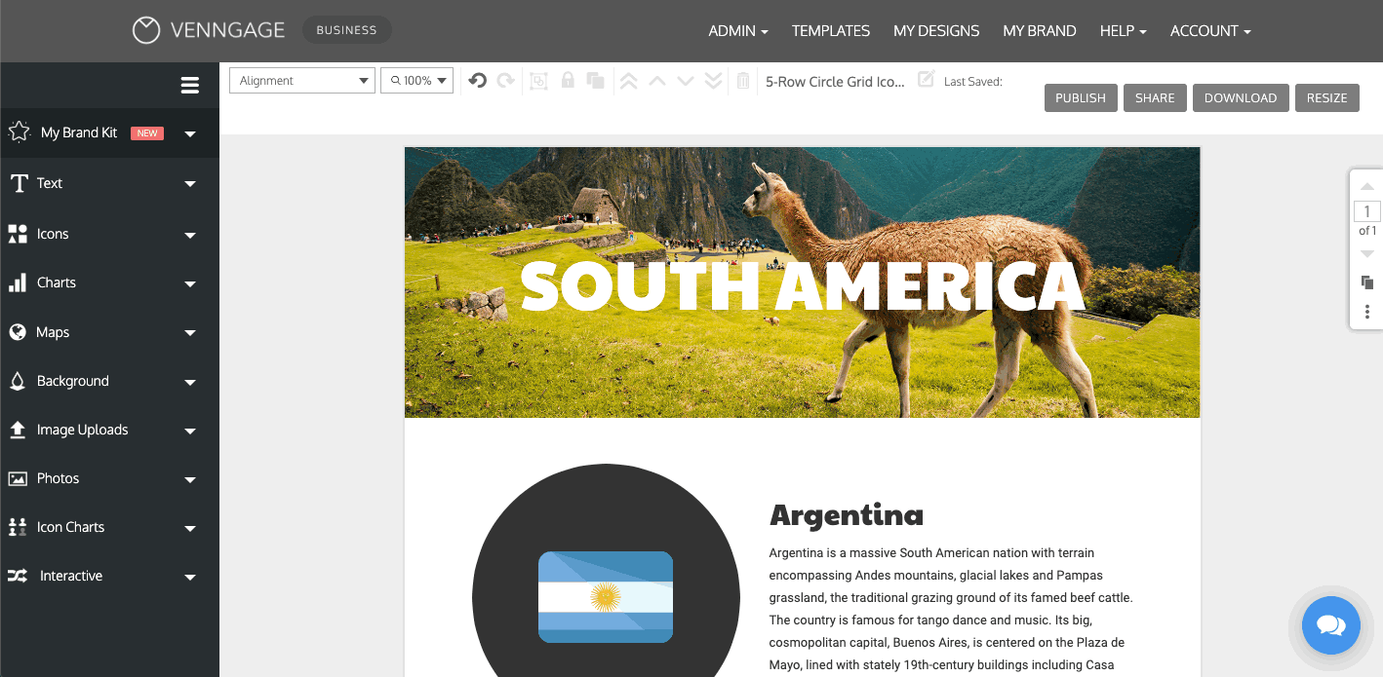Screen dimensions: 1383x677
Task: Expand the Photos section arrow
Action: pos(190,479)
